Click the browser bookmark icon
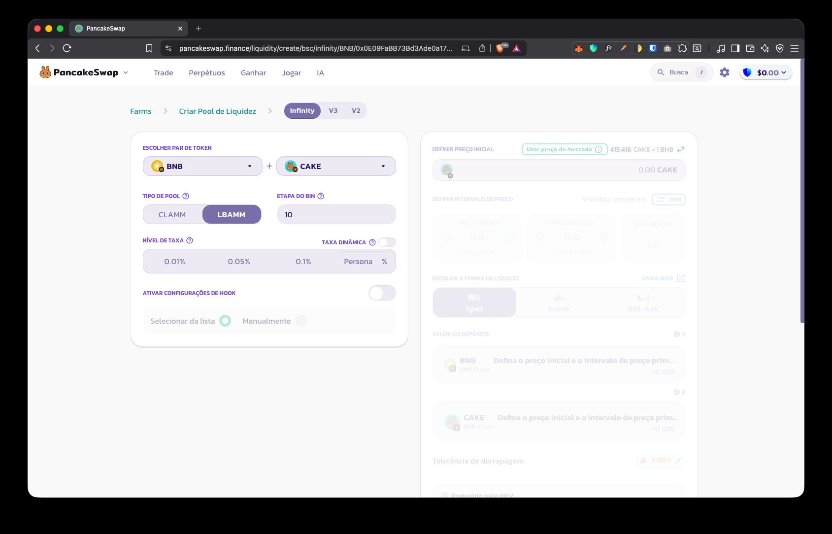 coord(149,48)
